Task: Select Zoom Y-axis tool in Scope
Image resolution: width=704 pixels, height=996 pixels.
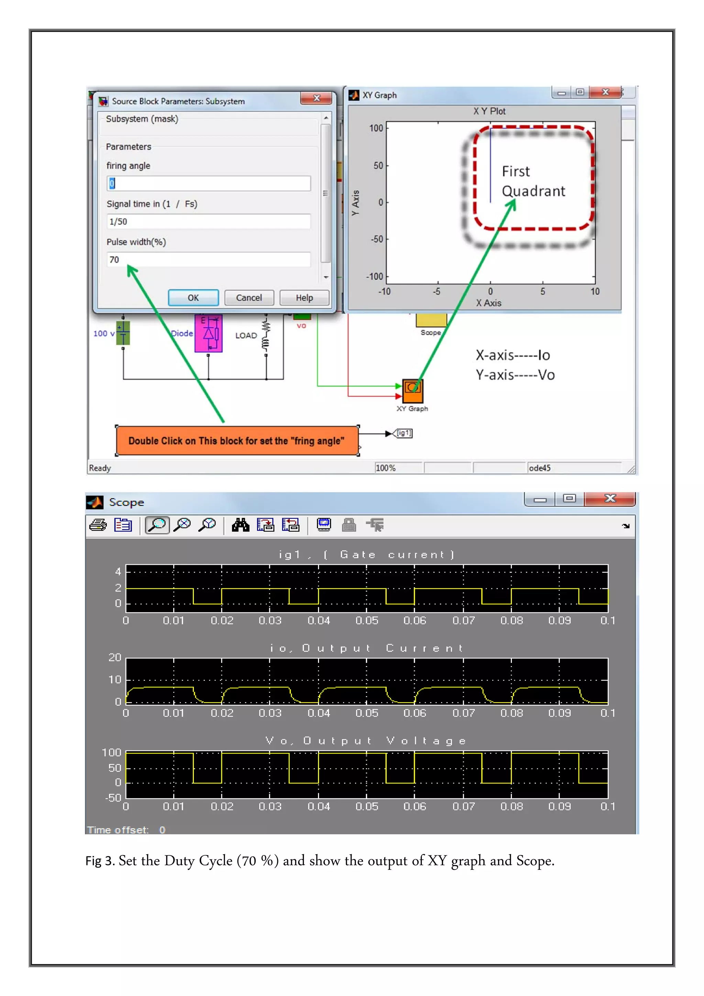Action: point(207,525)
